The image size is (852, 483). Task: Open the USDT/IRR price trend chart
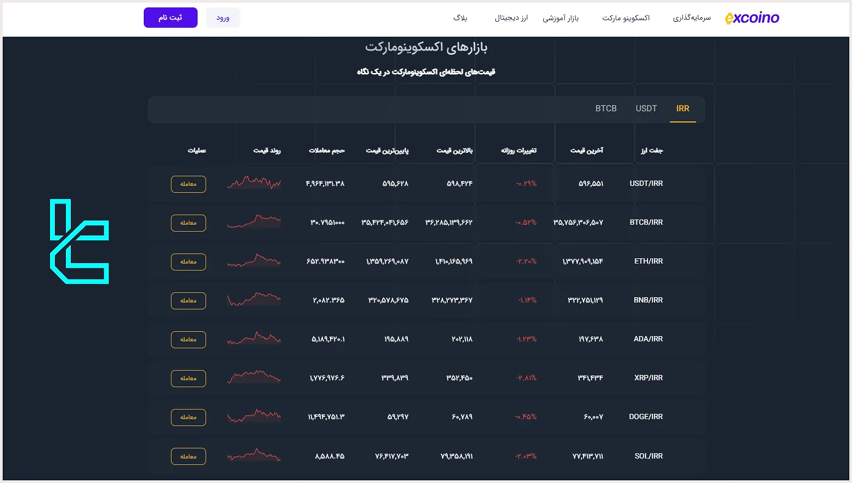coord(254,184)
